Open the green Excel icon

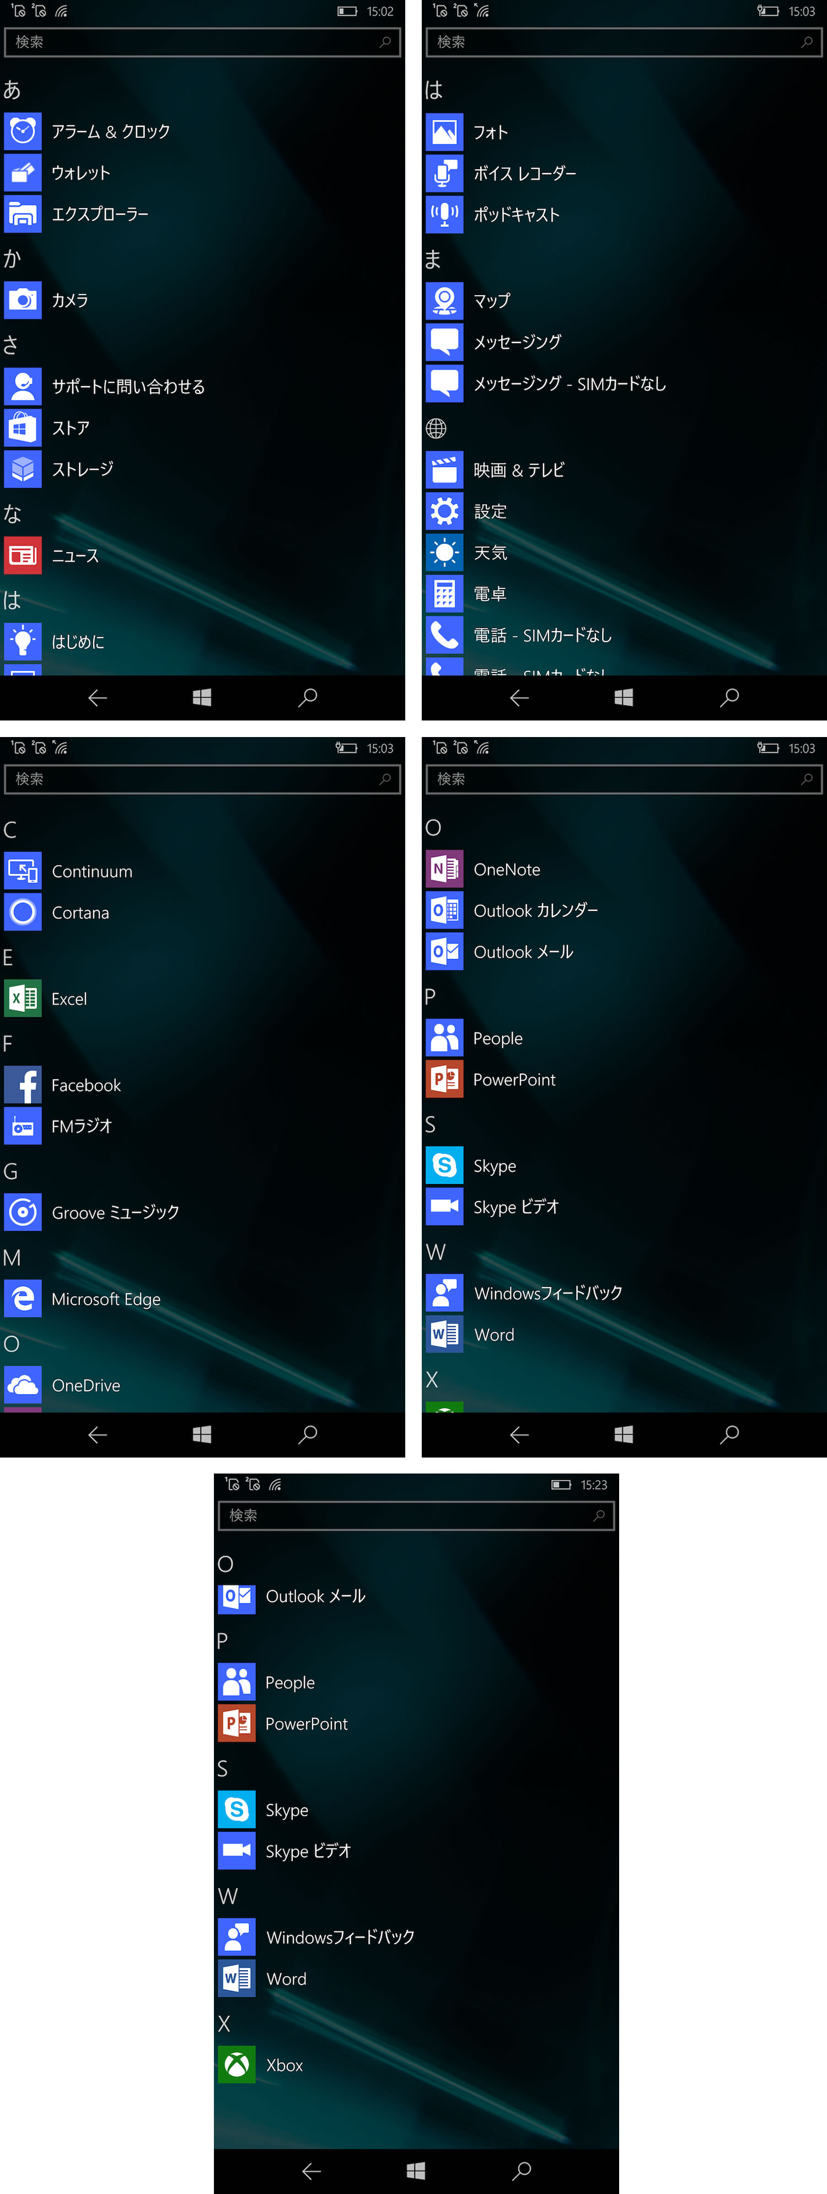click(x=23, y=998)
